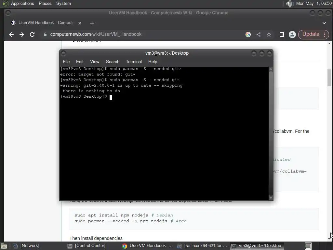The width and height of the screenshot is (333, 250).
Task: Click the terminal window menu button
Action: [63, 53]
